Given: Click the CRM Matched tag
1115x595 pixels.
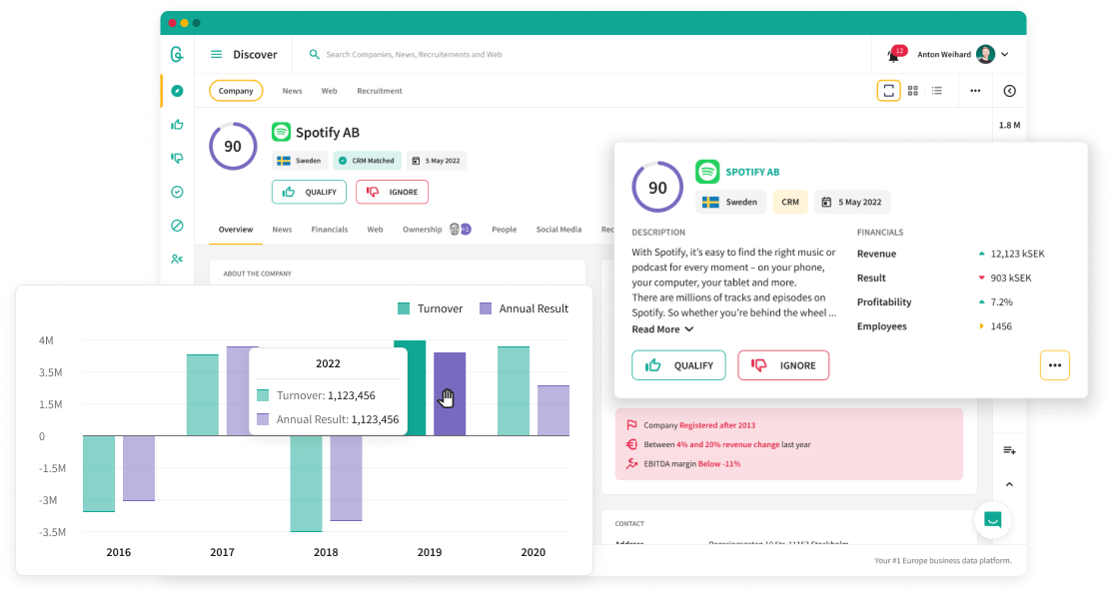Looking at the screenshot, I should coord(367,161).
